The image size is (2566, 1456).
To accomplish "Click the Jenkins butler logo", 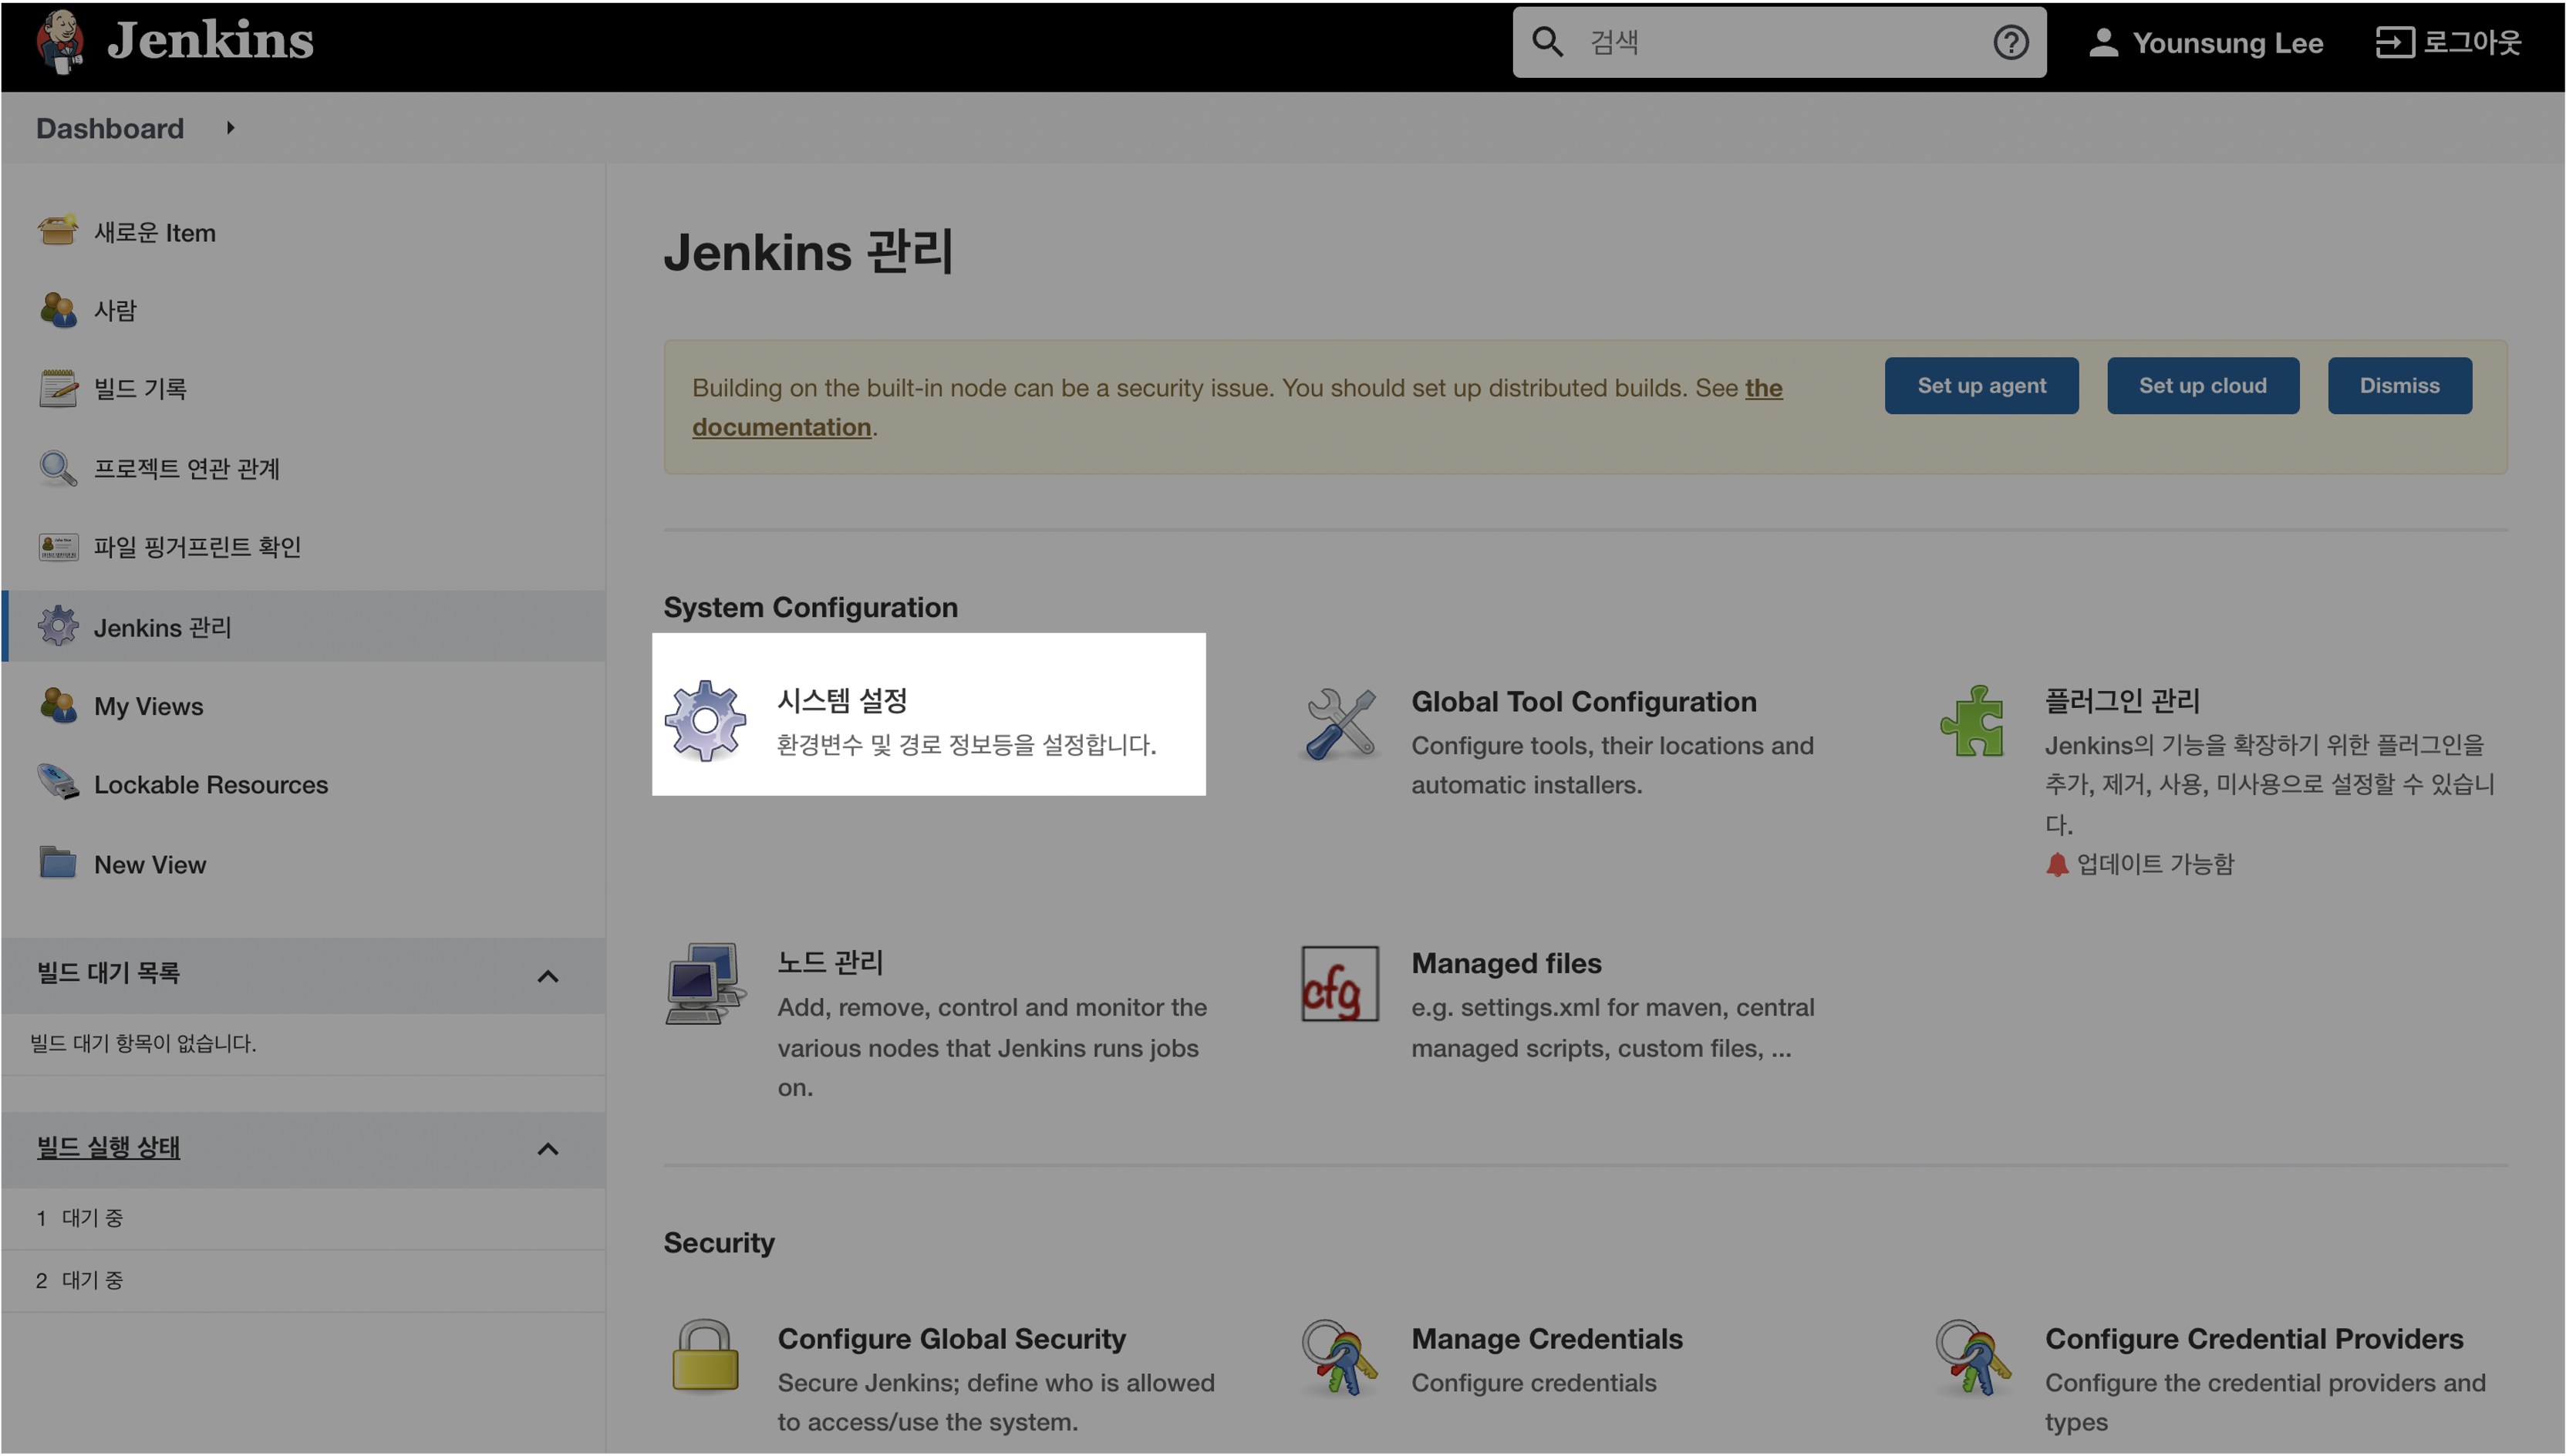I will pyautogui.click(x=60, y=41).
